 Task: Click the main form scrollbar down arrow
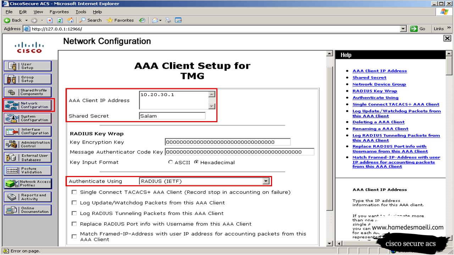[x=330, y=243]
